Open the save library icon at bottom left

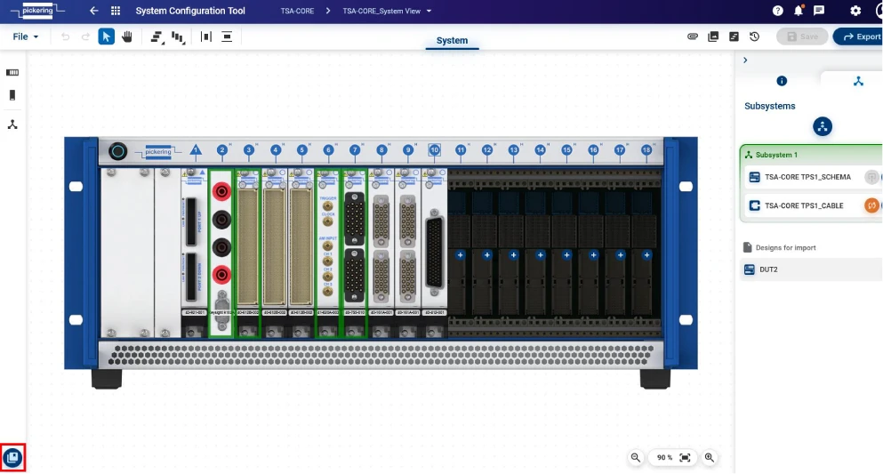coord(12,458)
